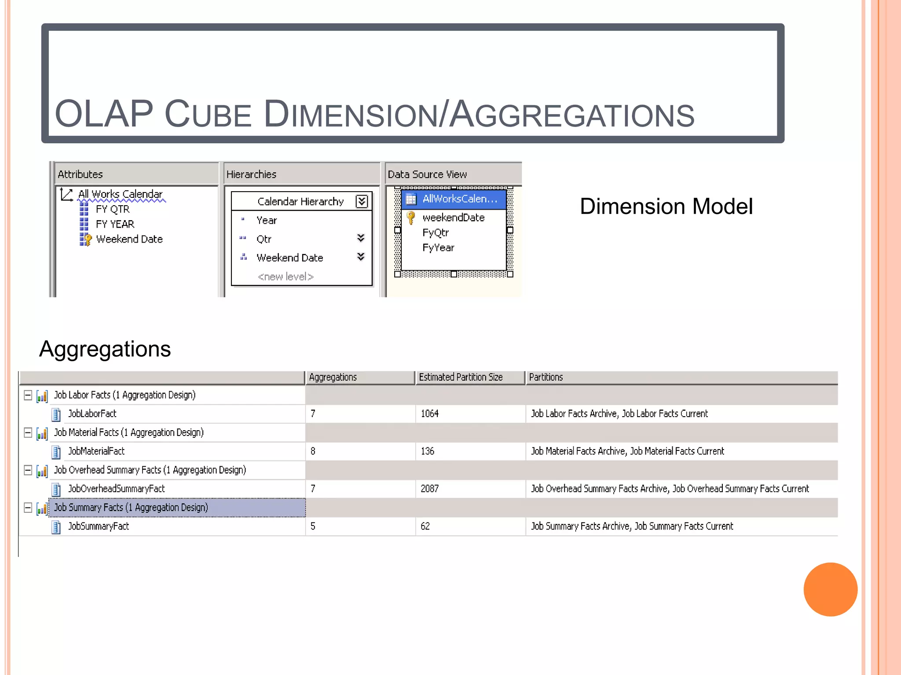
Task: Click the aggregation count 5 cell
Action: 360,526
